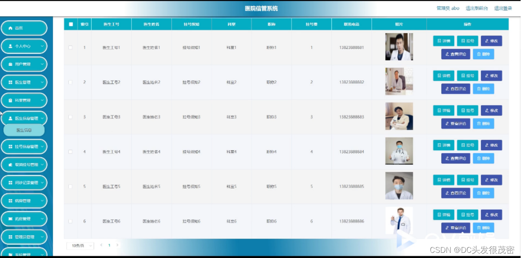
Task: Click the next page arrow in pagination
Action: 117,245
